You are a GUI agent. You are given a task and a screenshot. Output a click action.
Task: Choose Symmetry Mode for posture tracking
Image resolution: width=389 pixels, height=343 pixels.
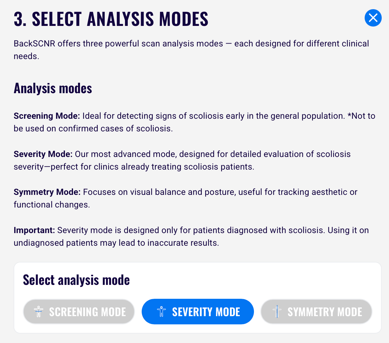coord(316,312)
